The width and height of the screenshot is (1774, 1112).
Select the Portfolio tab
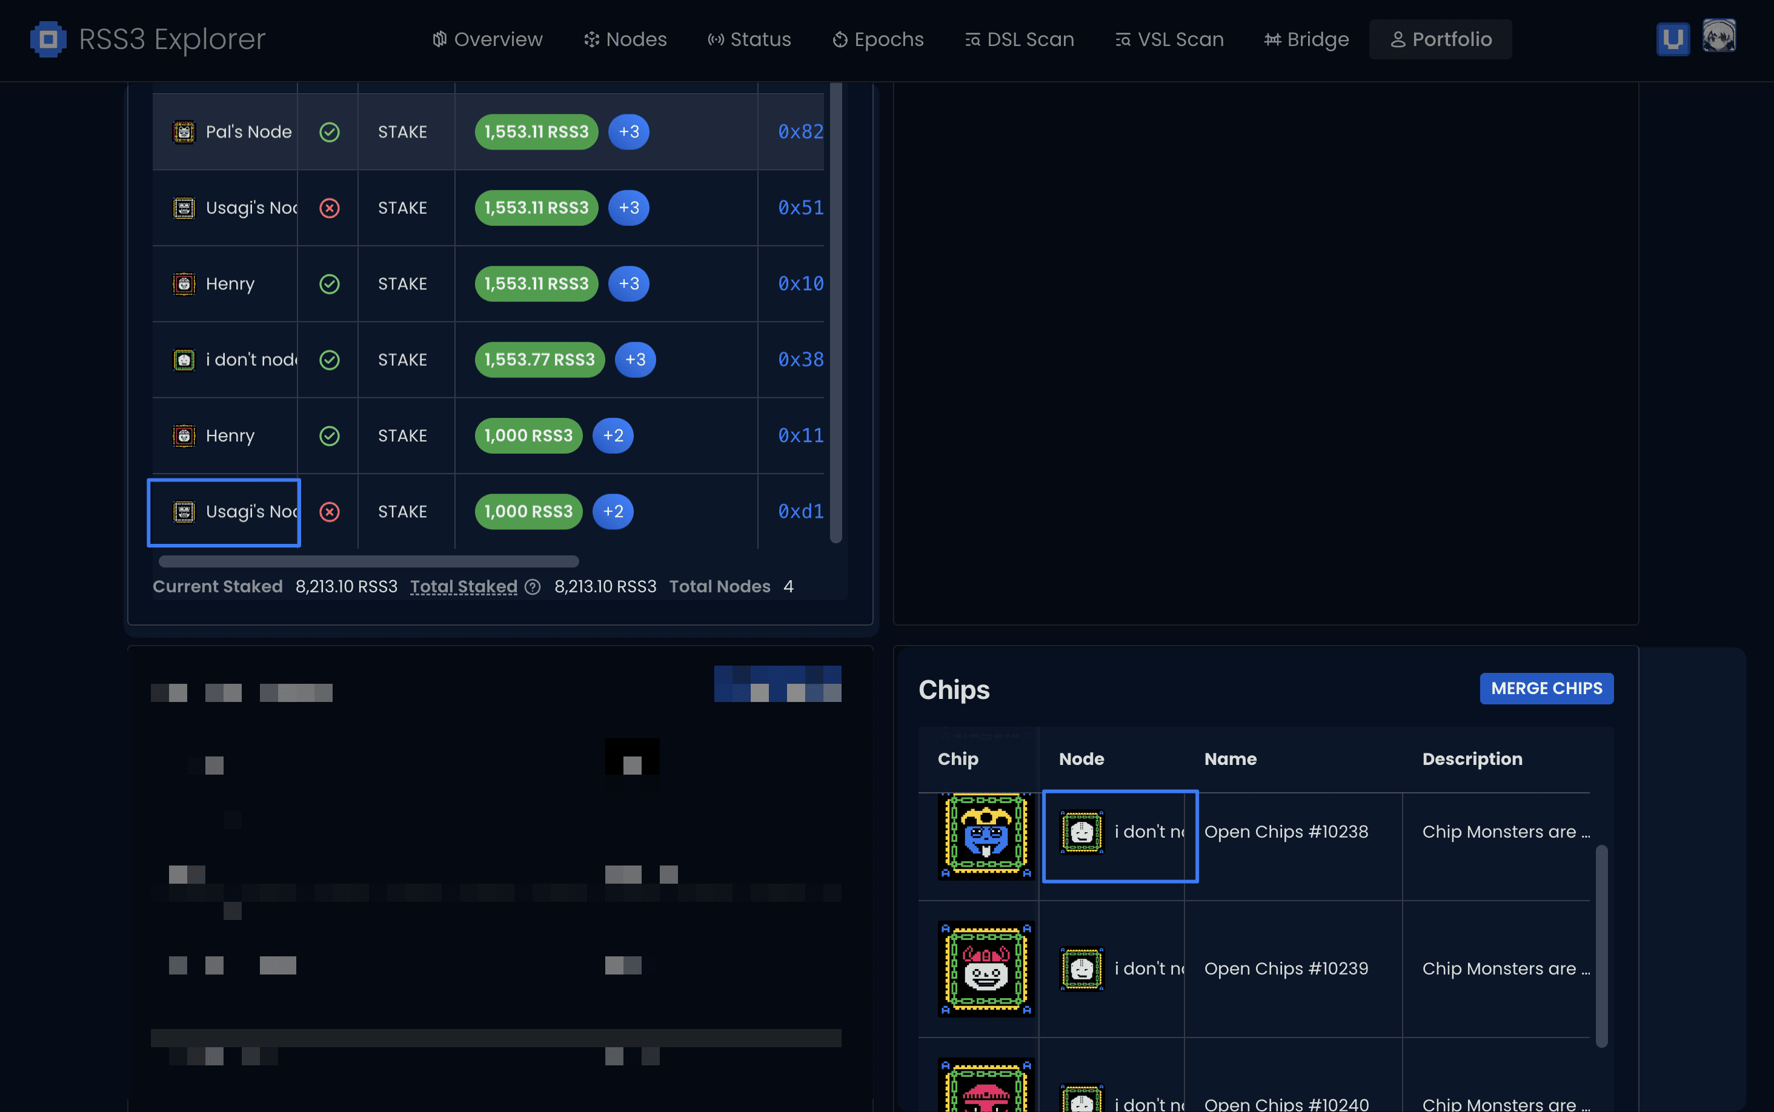[x=1441, y=39]
